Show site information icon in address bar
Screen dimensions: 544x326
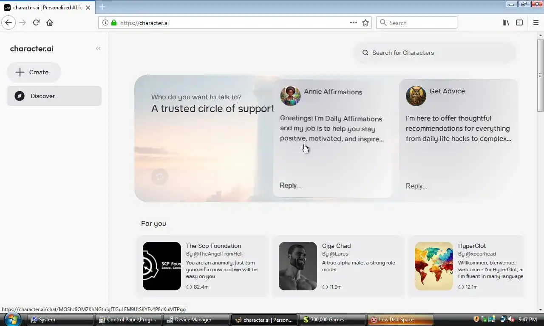coord(105,23)
